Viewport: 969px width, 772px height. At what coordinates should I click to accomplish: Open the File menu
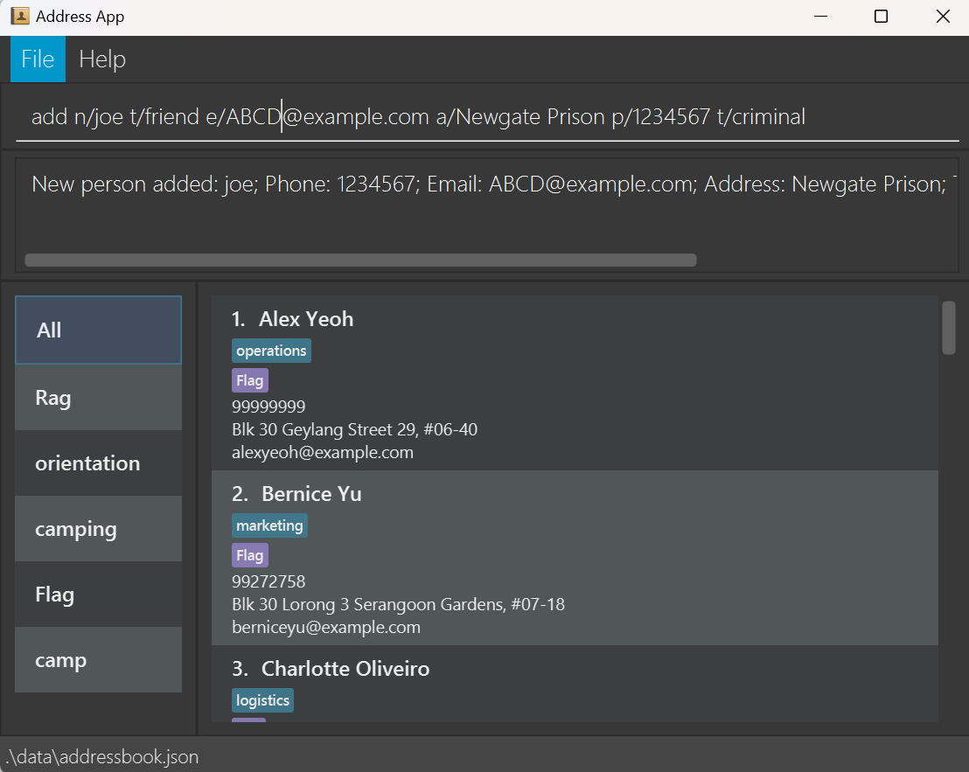click(38, 59)
